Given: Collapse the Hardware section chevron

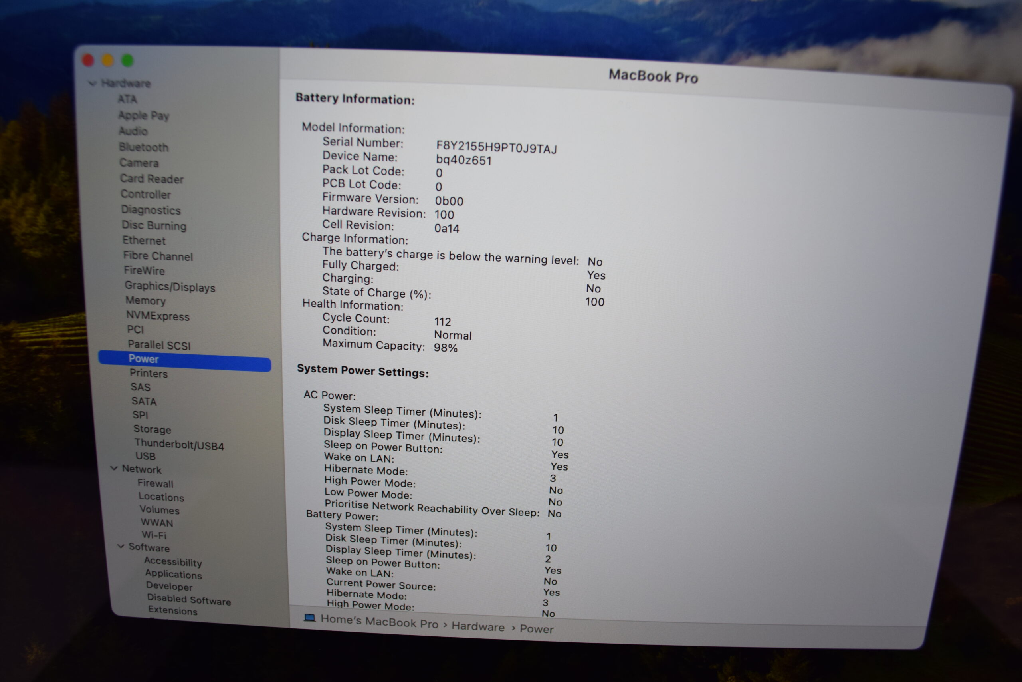Looking at the screenshot, I should (x=92, y=83).
